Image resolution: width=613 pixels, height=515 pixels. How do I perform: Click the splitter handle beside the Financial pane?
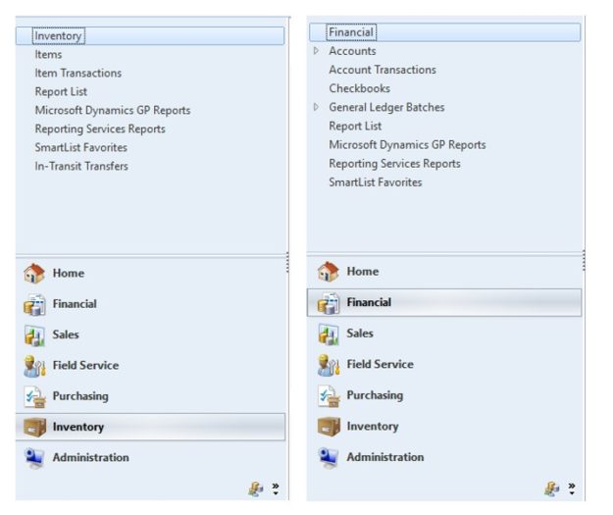584,260
